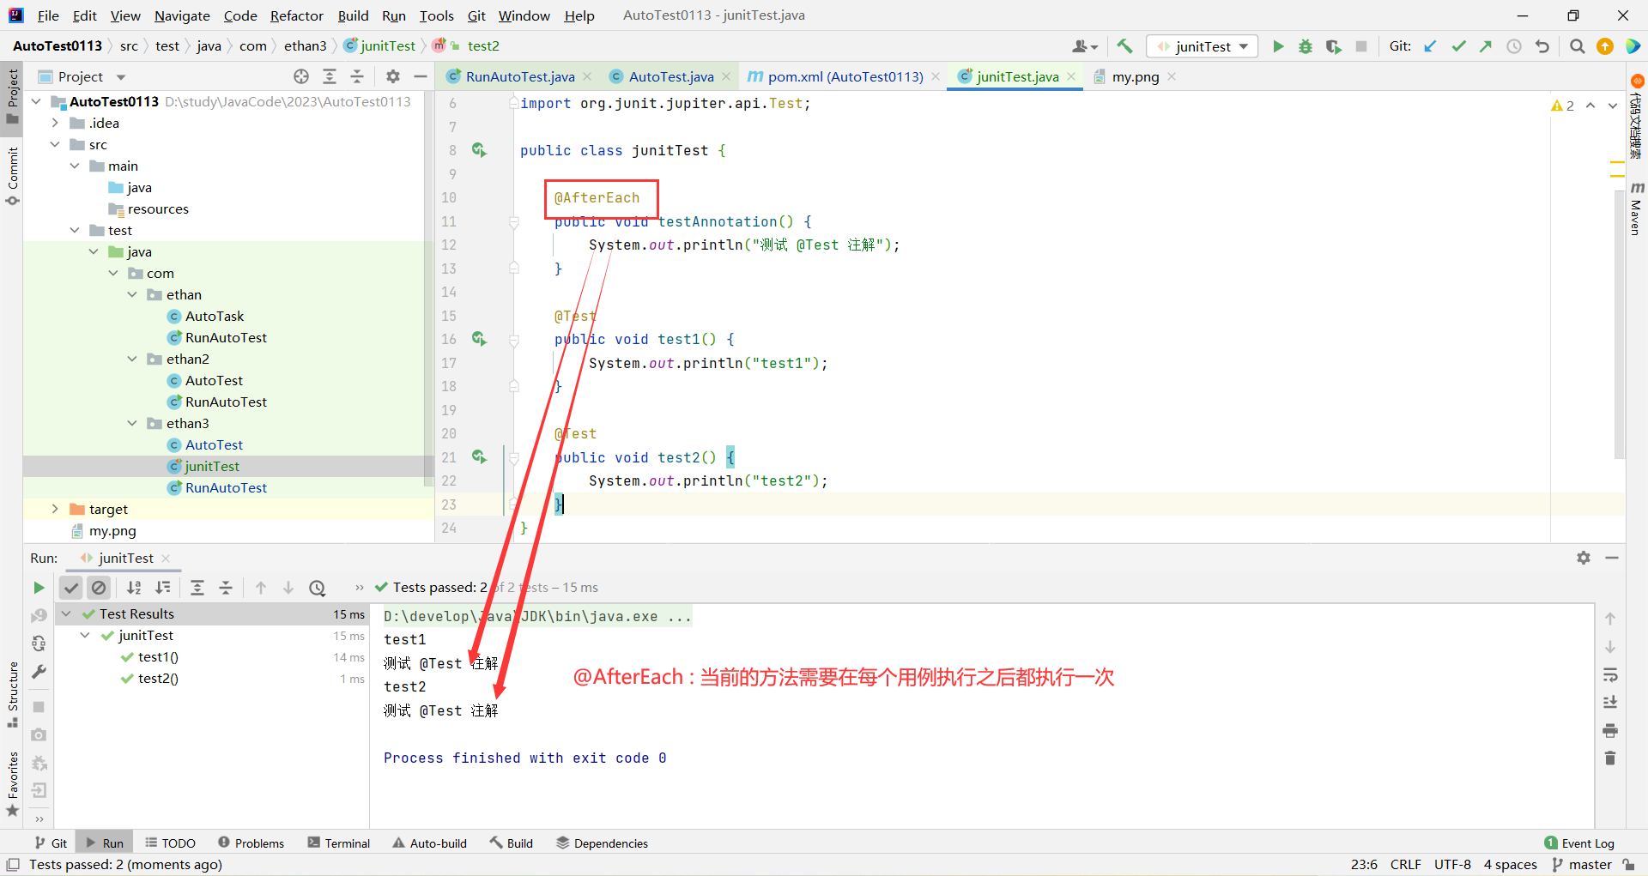Close the junitTest.java tab

(1071, 76)
